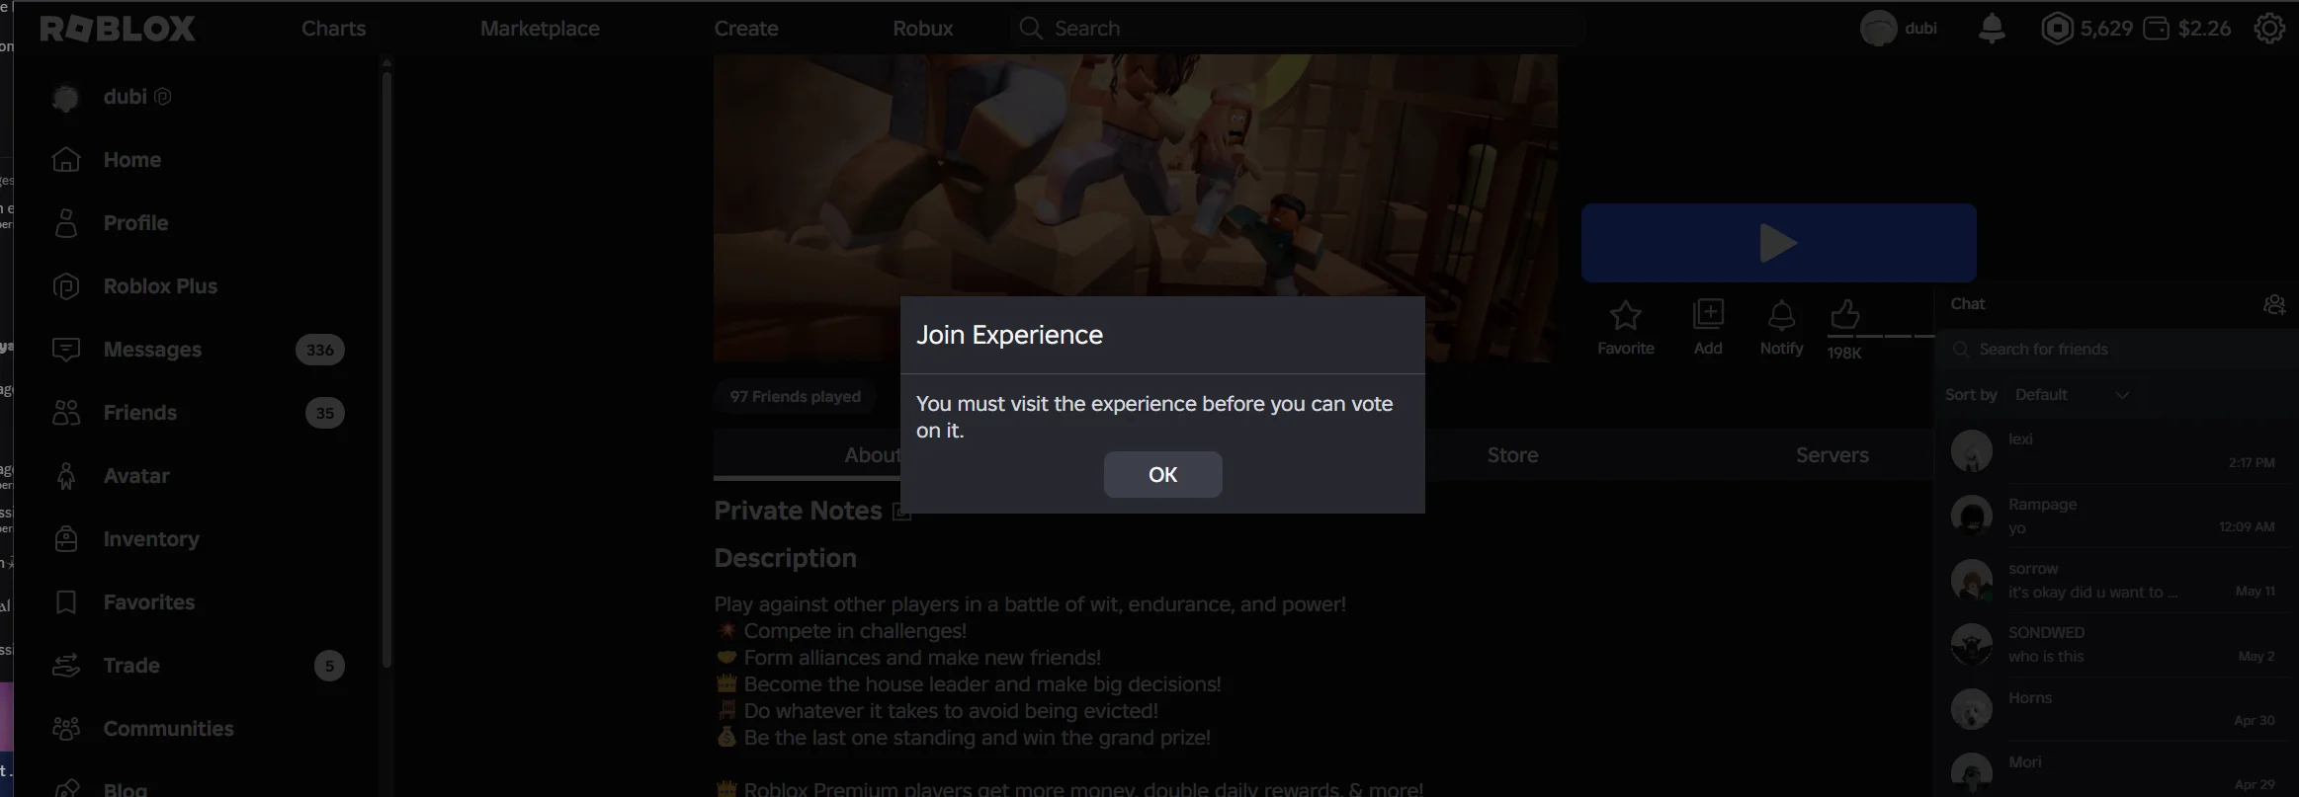Switch to the Store tab
The image size is (2299, 797).
(x=1512, y=455)
